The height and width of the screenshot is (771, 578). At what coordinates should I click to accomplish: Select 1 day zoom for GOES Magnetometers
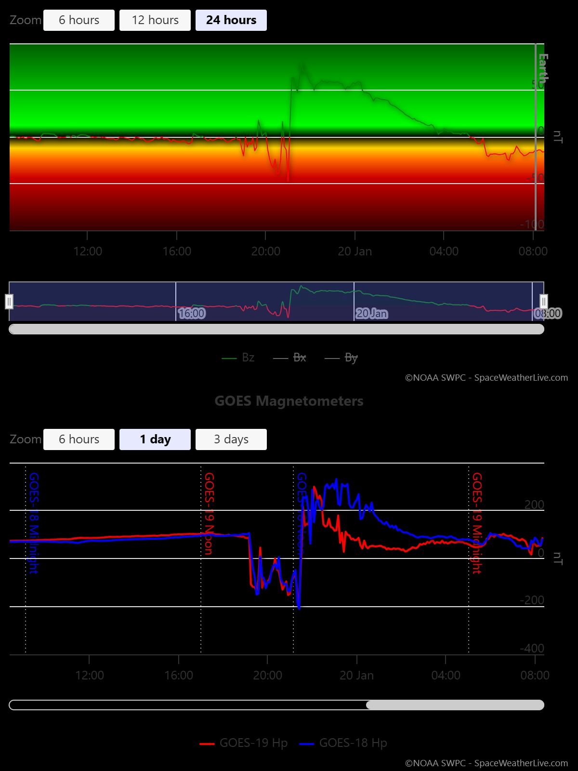[155, 439]
